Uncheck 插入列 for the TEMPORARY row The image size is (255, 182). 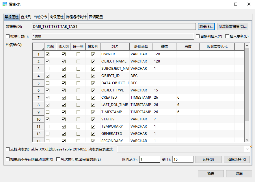[64, 126]
